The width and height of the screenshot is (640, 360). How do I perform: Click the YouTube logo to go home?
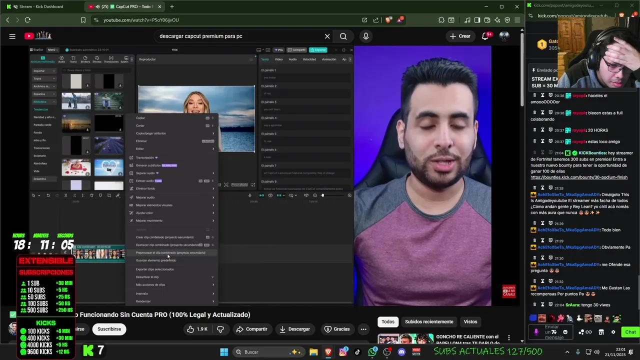click(x=38, y=36)
